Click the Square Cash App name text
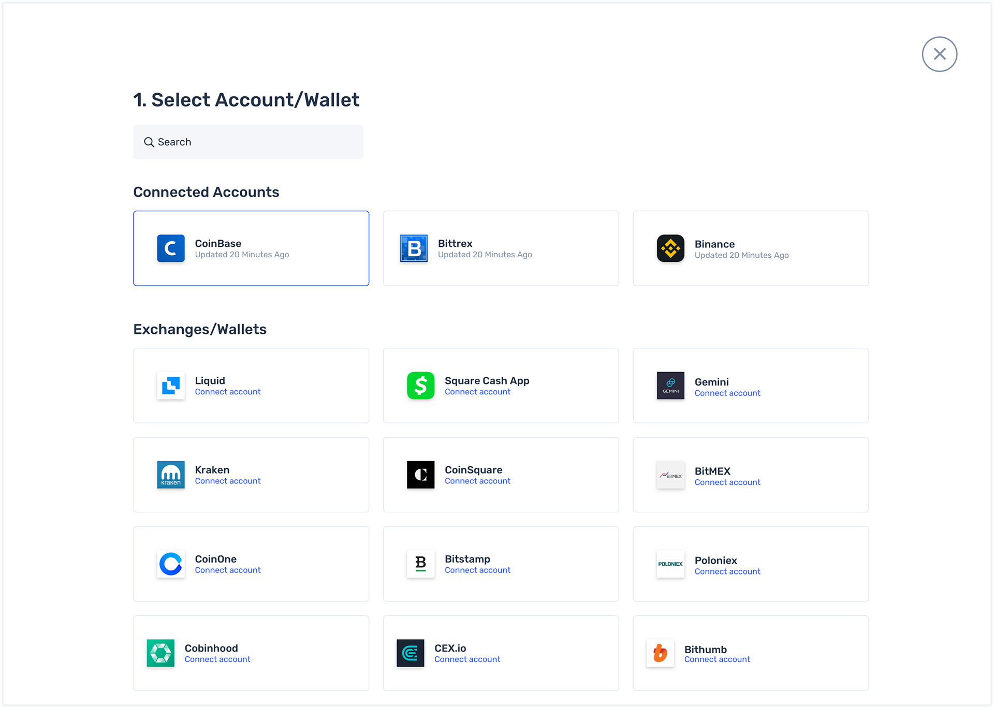Screen dimensions: 994x708 tap(487, 381)
